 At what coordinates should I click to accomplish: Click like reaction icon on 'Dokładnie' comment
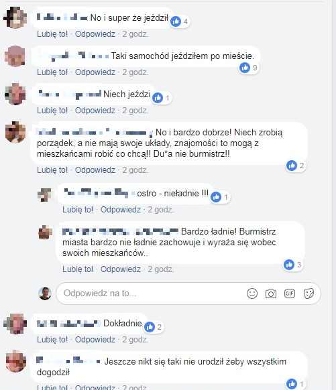tap(150, 327)
